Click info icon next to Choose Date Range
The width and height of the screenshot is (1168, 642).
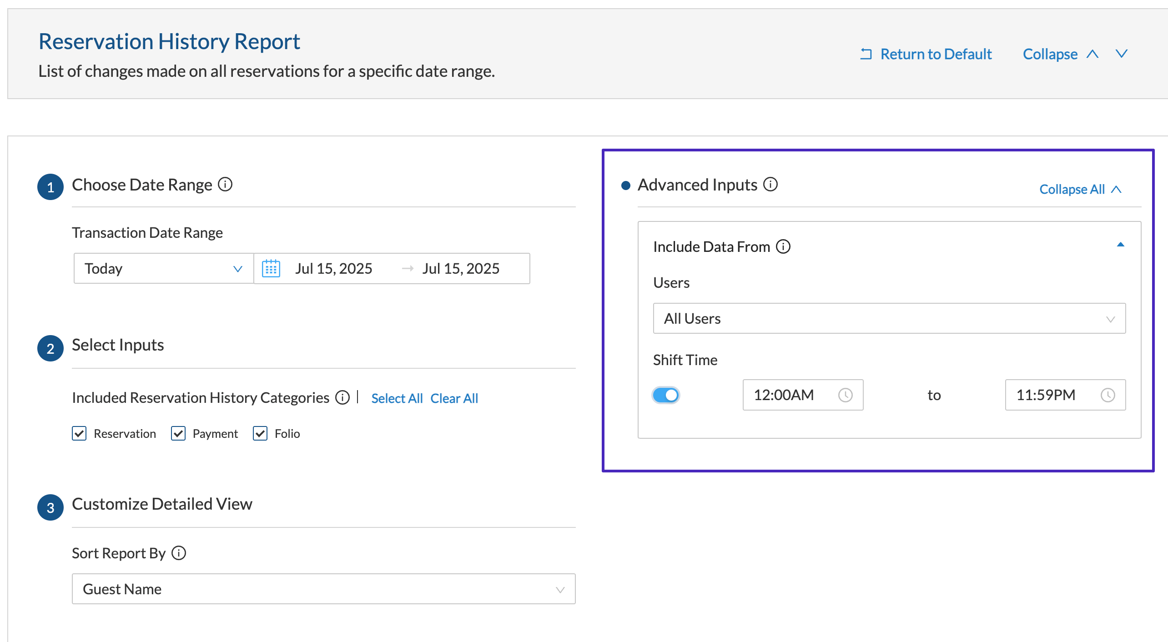(225, 185)
